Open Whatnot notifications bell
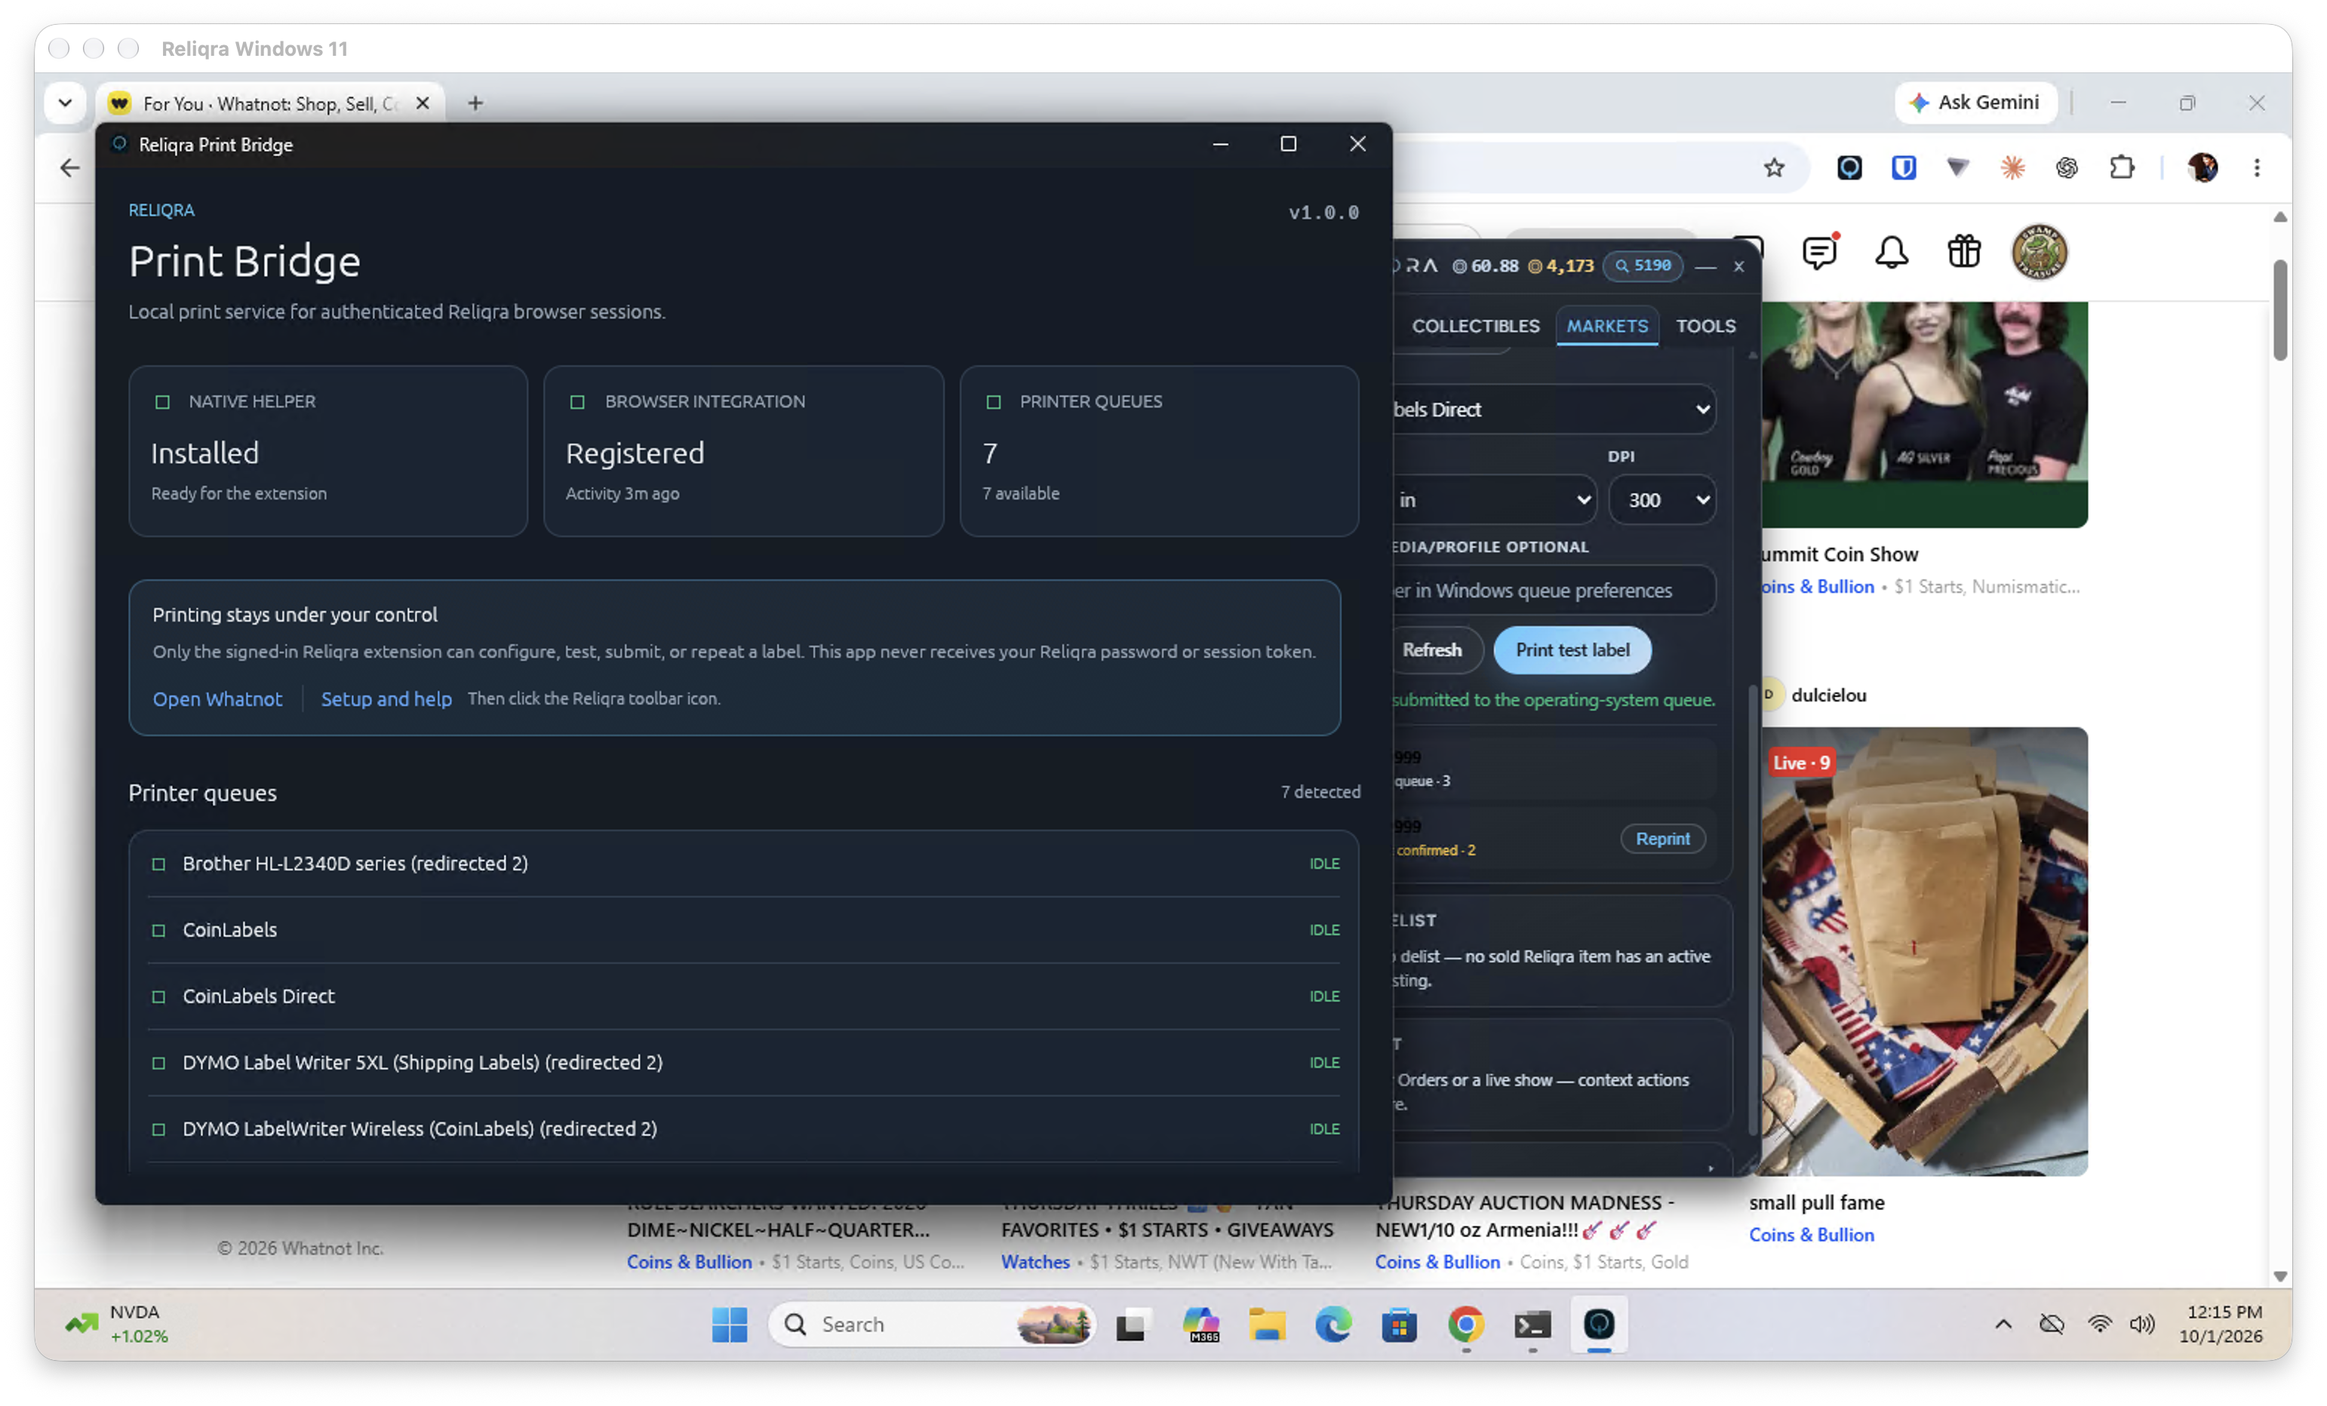This screenshot has width=2327, height=1406. click(1892, 252)
